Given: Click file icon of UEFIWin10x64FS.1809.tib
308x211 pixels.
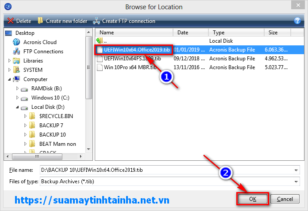Looking at the screenshot, I should point(100,59).
